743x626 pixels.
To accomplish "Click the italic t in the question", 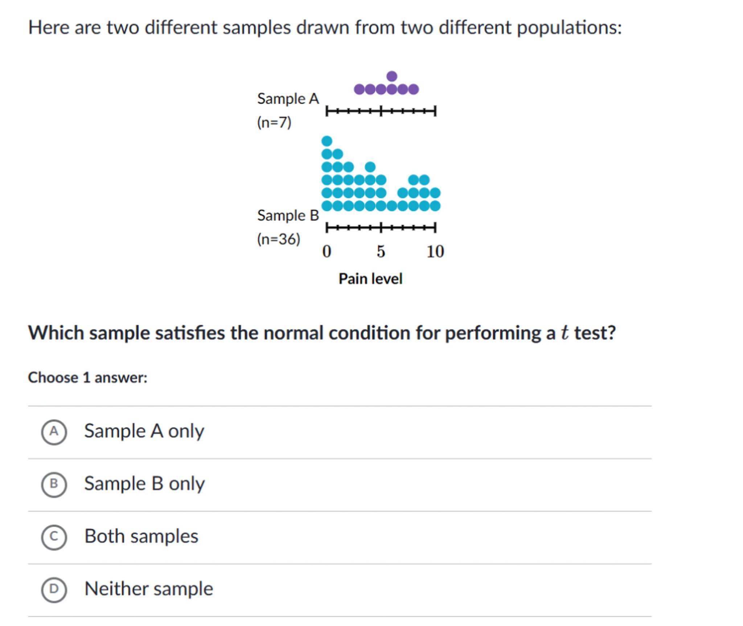I will pyautogui.click(x=564, y=333).
